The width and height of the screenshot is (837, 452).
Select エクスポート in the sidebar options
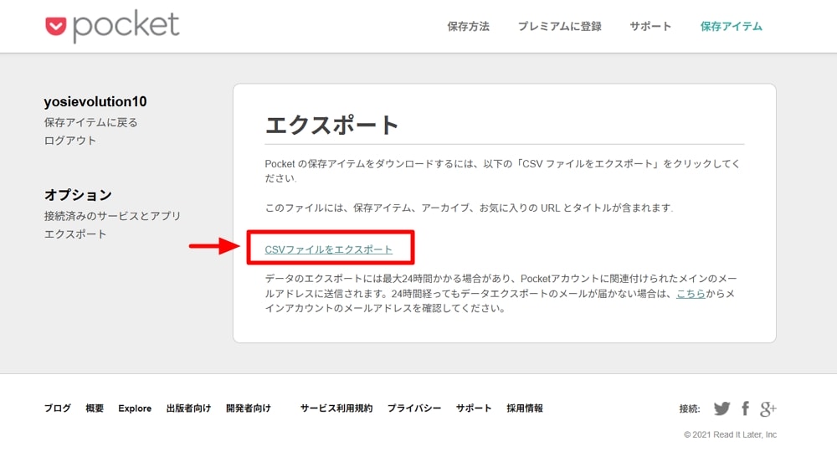[75, 234]
